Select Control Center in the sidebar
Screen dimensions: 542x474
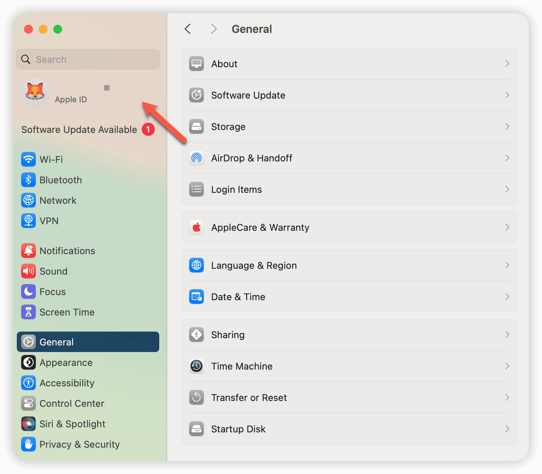pyautogui.click(x=88, y=403)
